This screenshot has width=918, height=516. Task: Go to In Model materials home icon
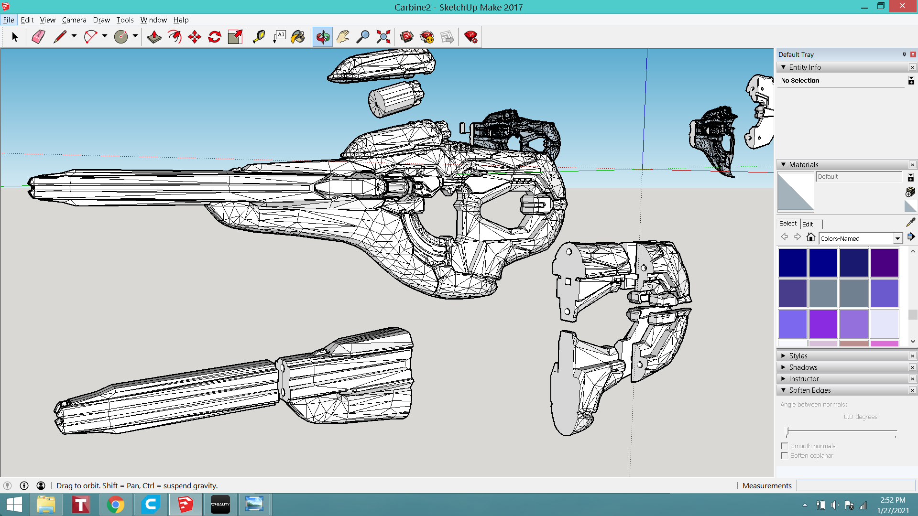click(810, 237)
